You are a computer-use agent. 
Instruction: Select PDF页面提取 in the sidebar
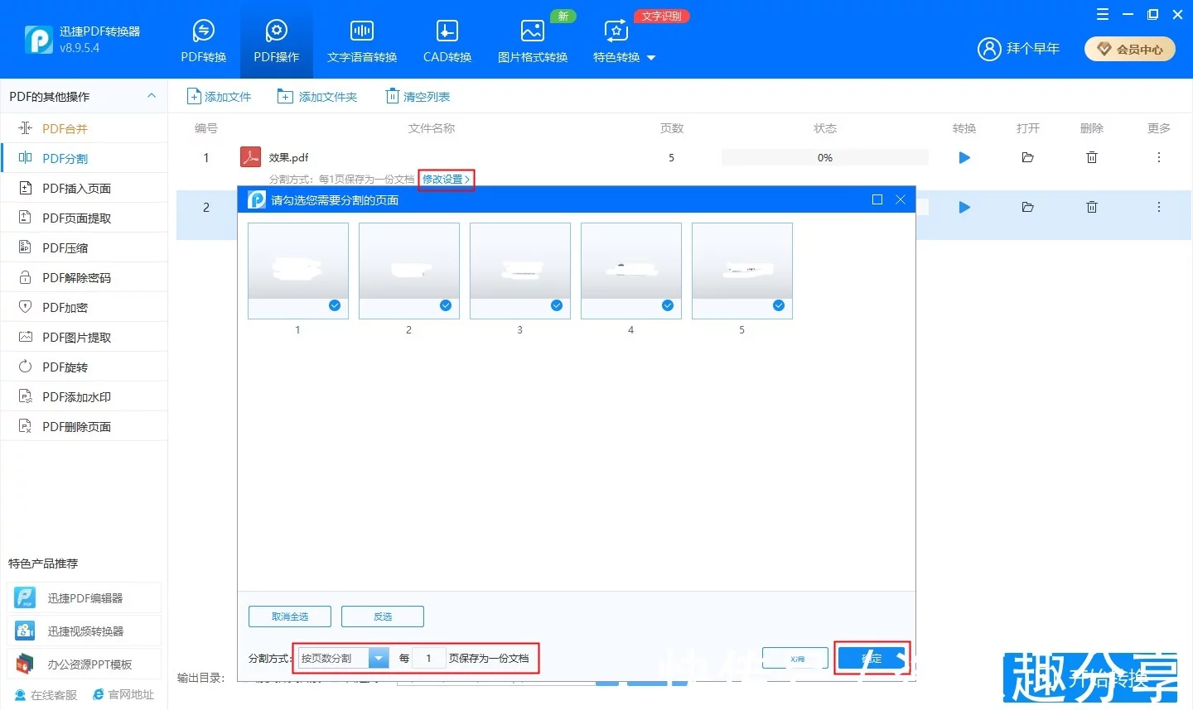coord(84,218)
